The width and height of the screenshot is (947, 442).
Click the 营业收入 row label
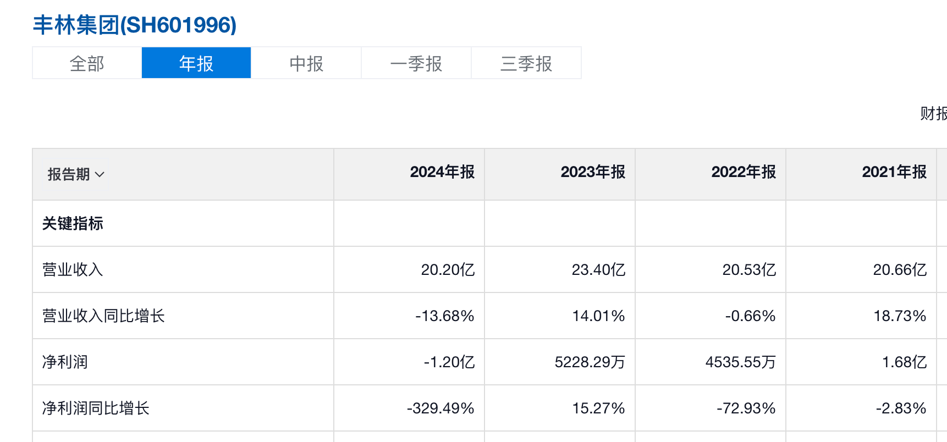tap(73, 270)
